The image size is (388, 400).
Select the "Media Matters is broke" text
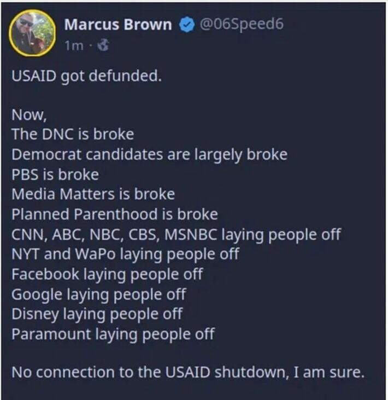coord(93,194)
